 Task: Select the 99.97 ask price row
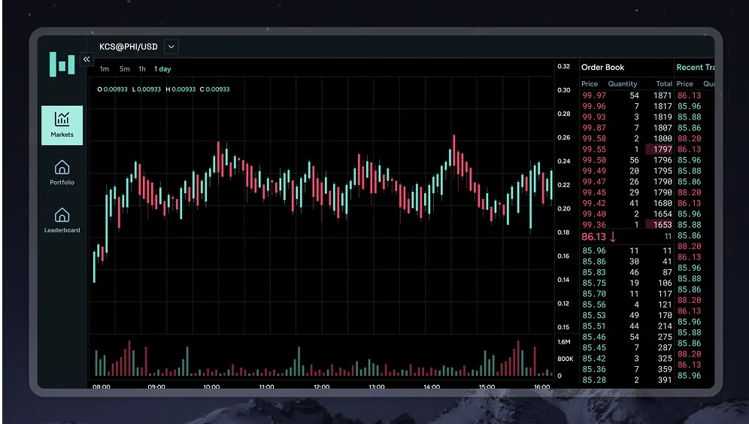click(x=626, y=95)
